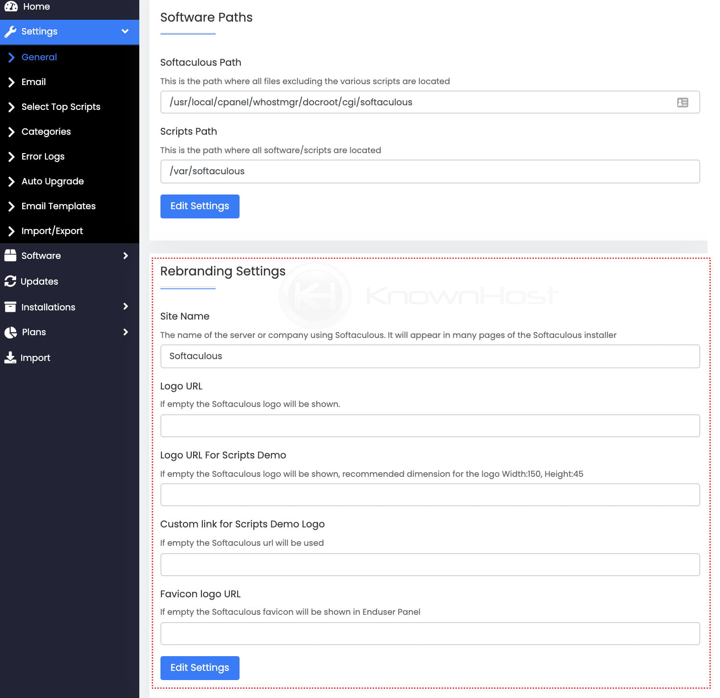The image size is (720, 698).
Task: Open Email Templates in sidebar
Action: (58, 206)
